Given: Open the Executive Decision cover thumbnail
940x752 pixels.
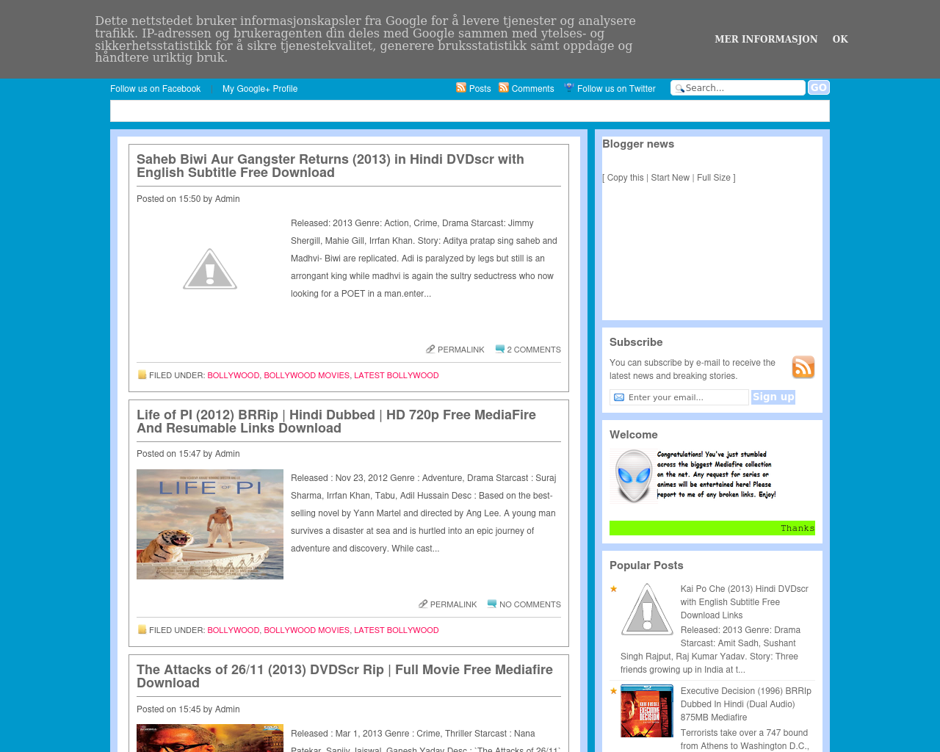Looking at the screenshot, I should (647, 711).
